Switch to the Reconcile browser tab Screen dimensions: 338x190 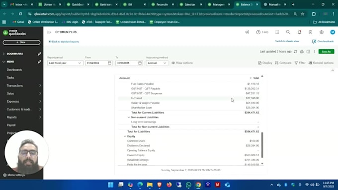tap(163, 4)
